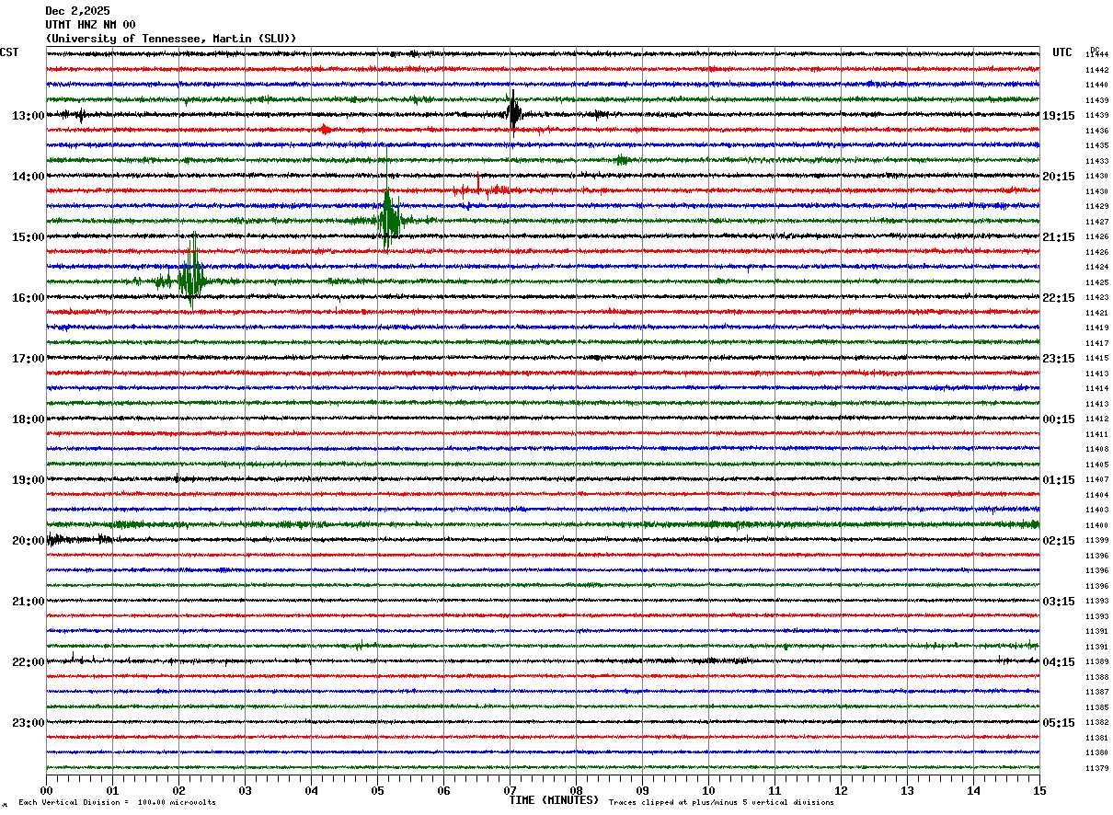Click the date label 'Dec 2,2025'
The height and width of the screenshot is (815, 1113).
point(77,11)
